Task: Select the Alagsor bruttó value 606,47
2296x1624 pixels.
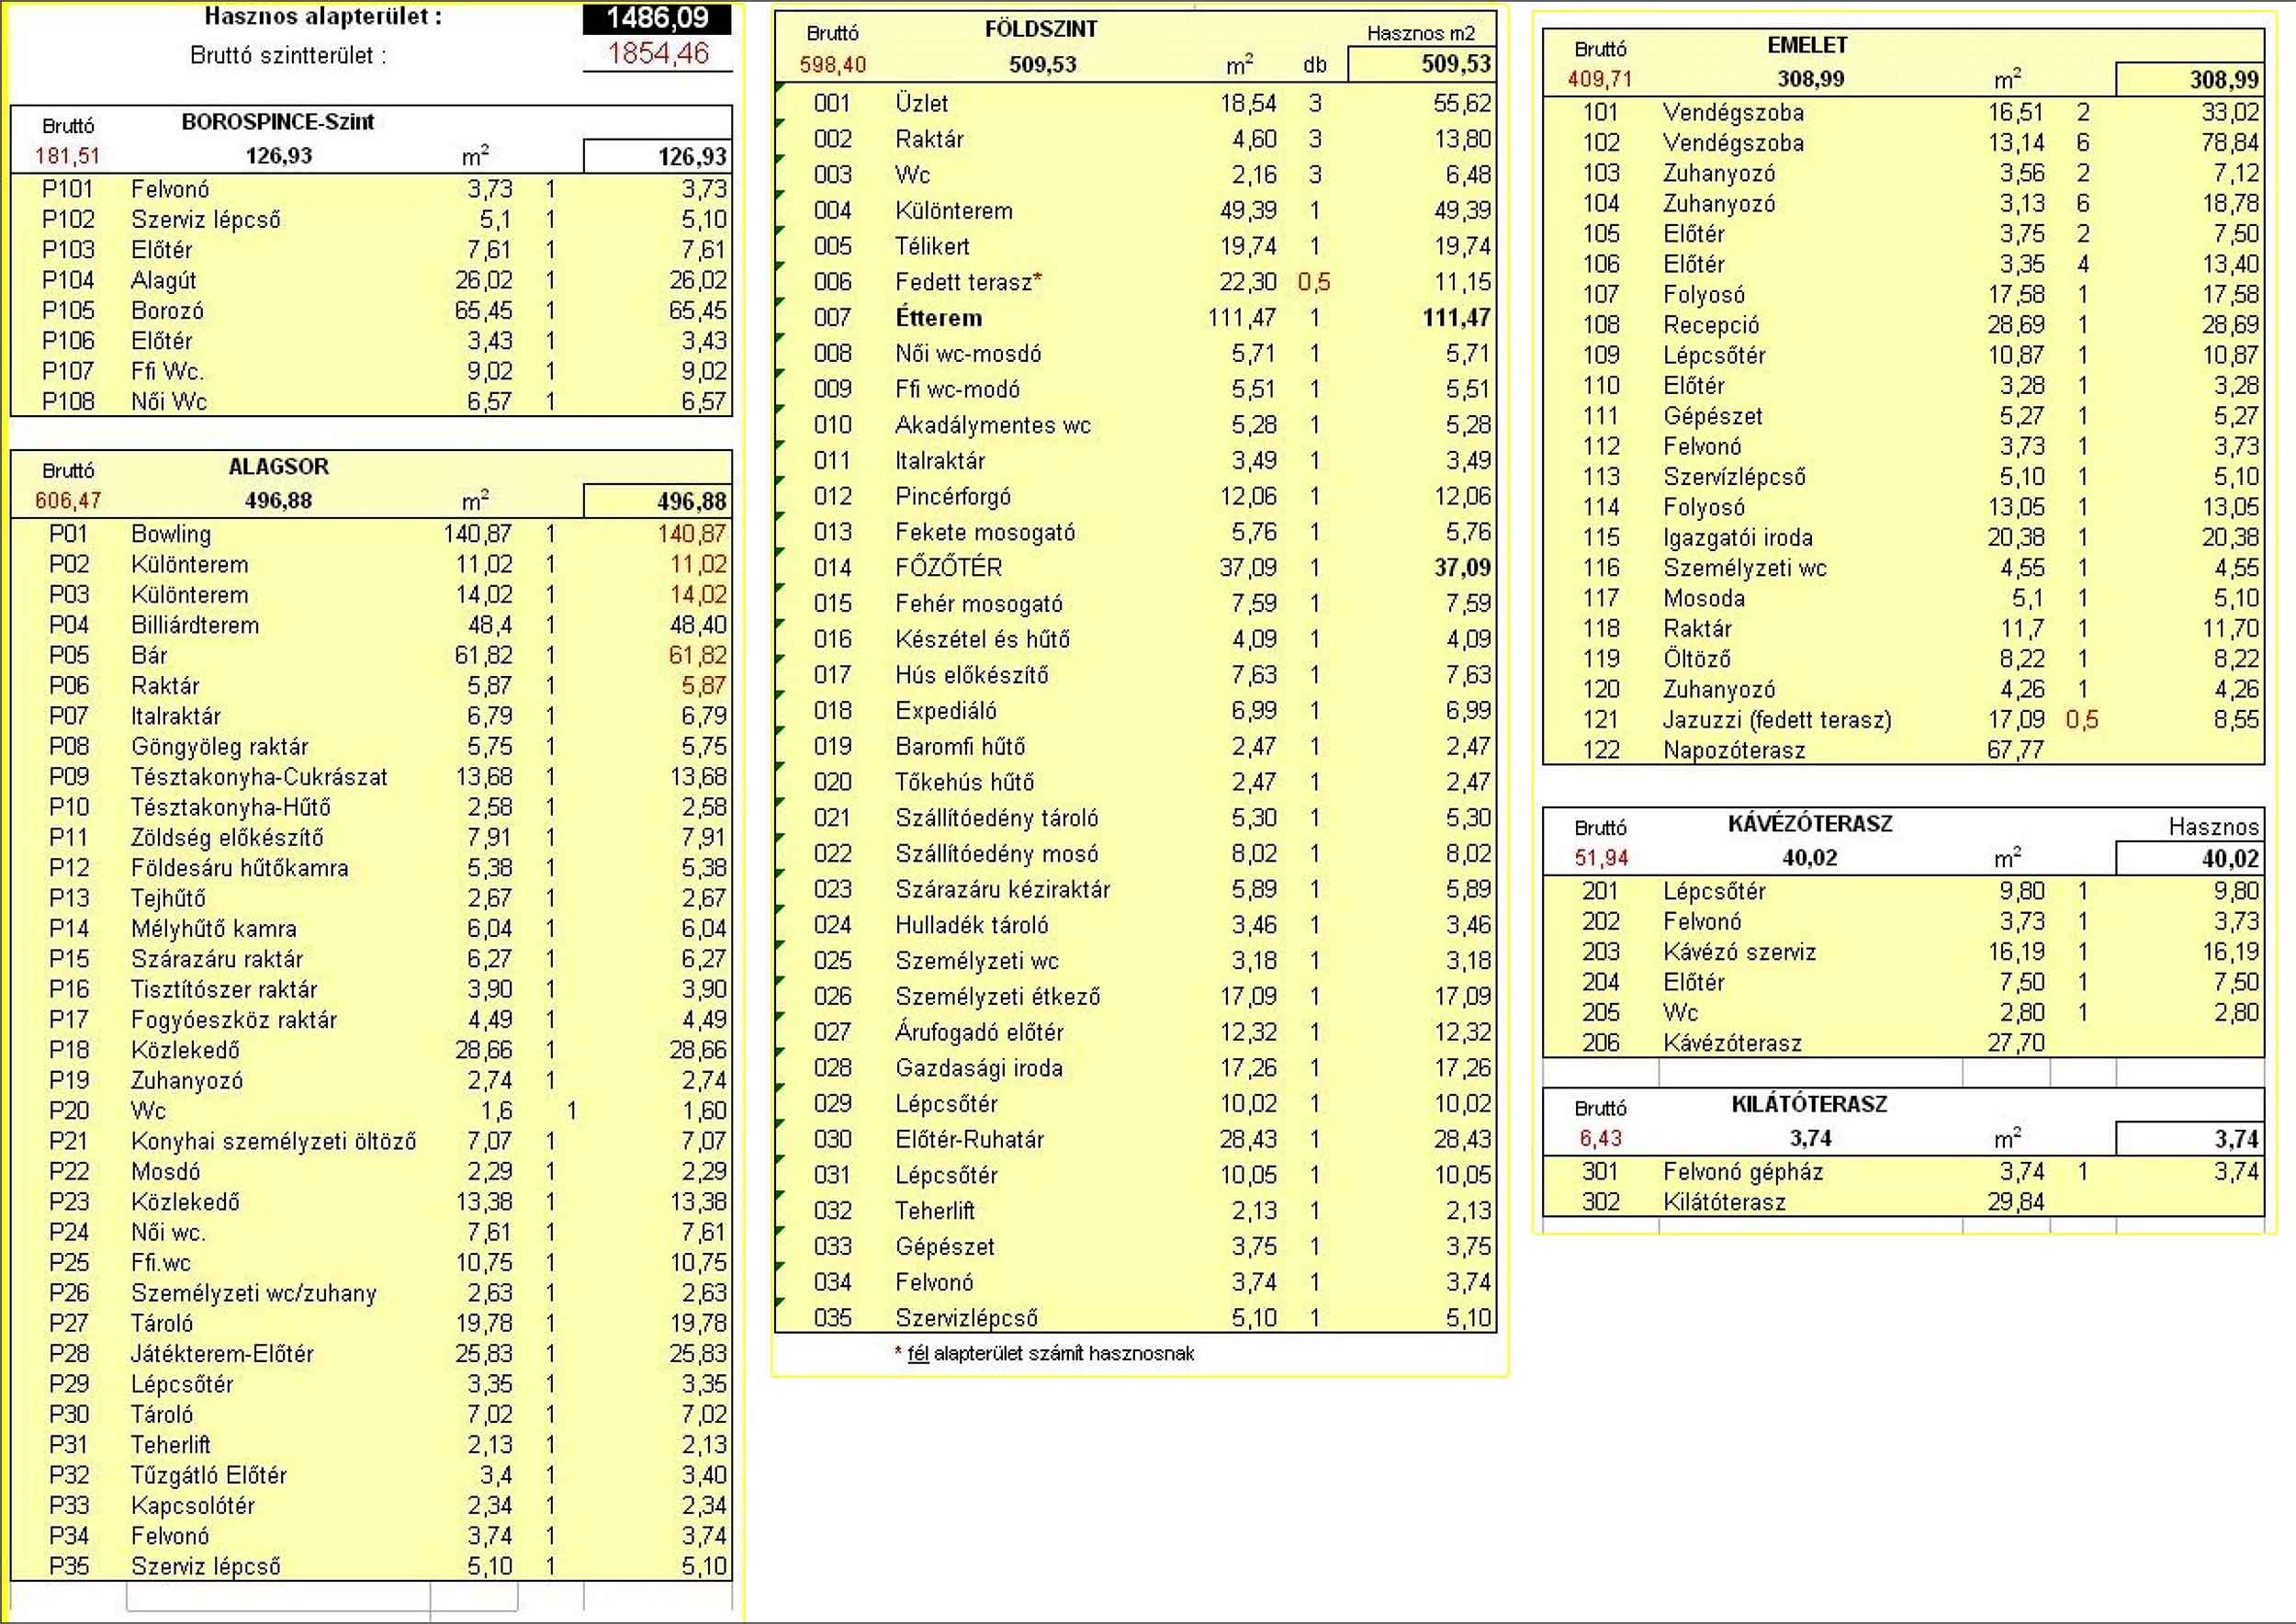Action: point(68,501)
